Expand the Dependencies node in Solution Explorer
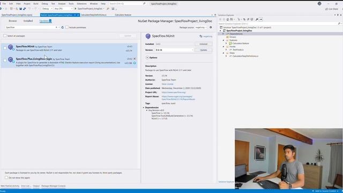 223,34
